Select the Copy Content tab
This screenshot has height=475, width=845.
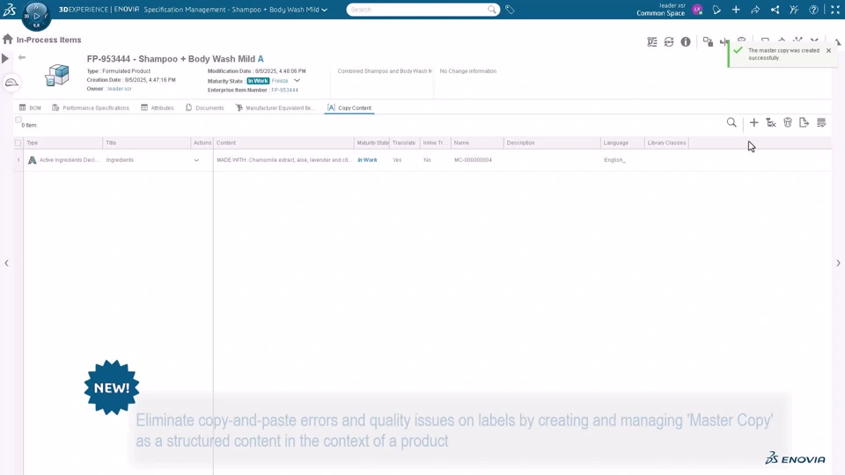coord(349,107)
